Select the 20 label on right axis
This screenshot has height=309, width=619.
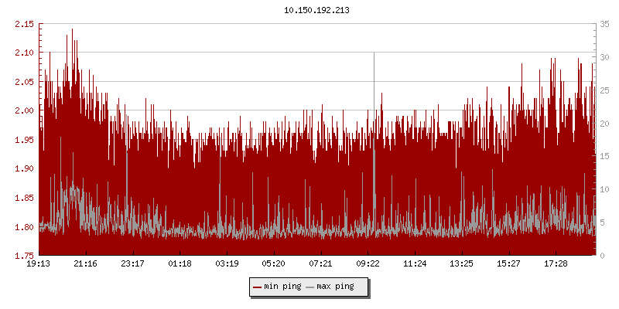pyautogui.click(x=604, y=123)
